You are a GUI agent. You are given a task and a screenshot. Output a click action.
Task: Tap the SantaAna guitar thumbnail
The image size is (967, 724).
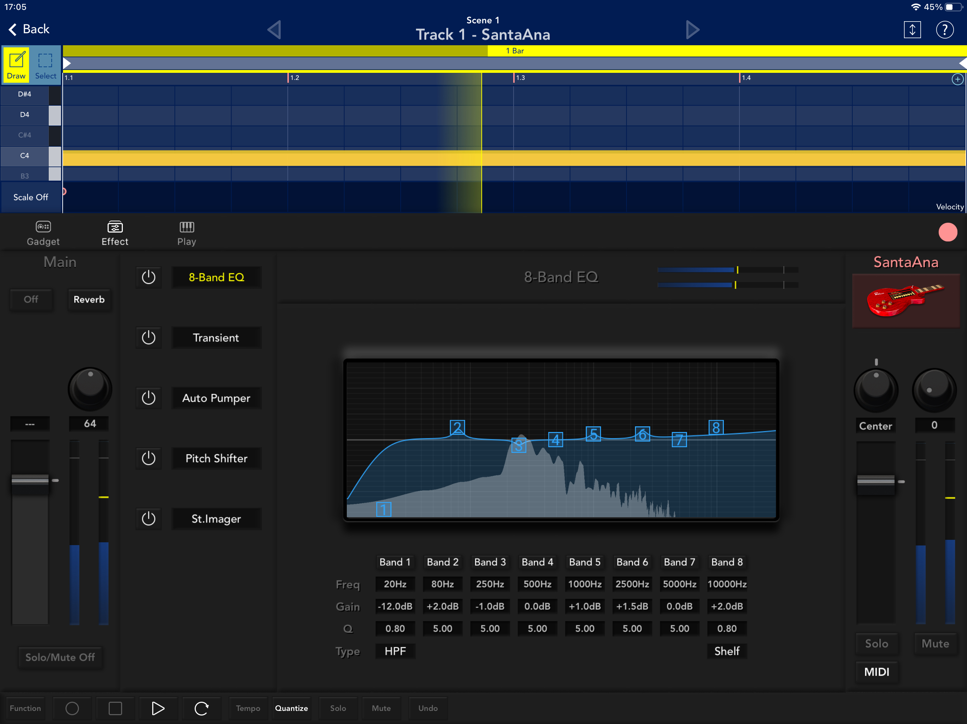pos(906,301)
